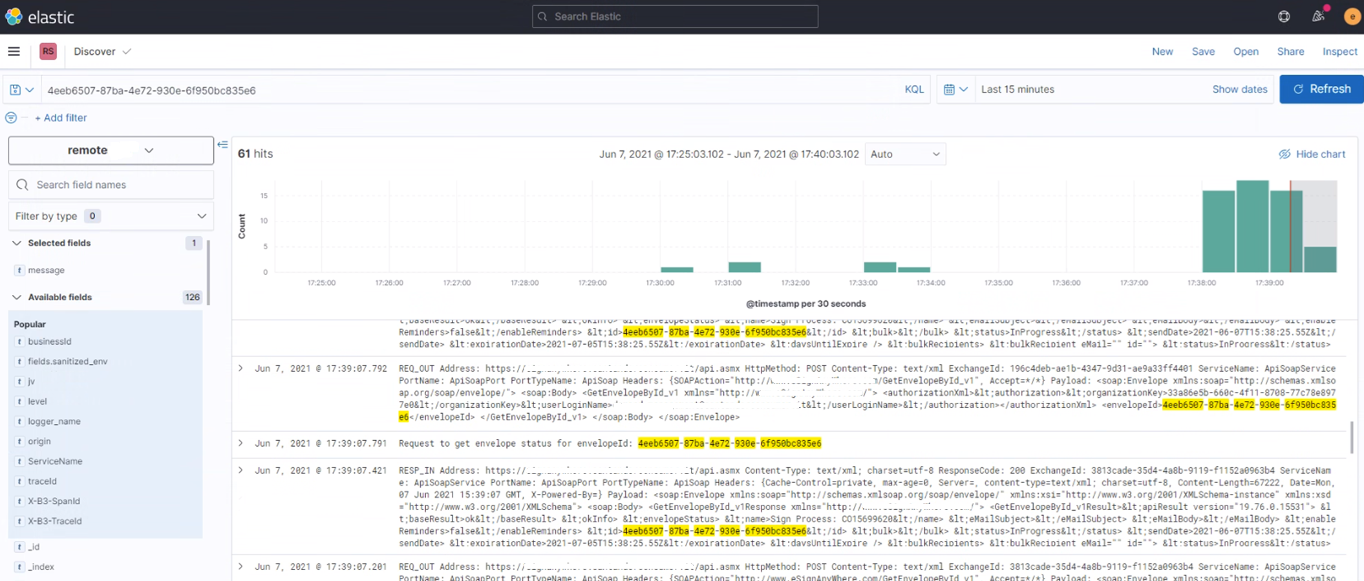Image resolution: width=1364 pixels, height=581 pixels.
Task: Click the query bar with envelope ID
Action: click(469, 90)
